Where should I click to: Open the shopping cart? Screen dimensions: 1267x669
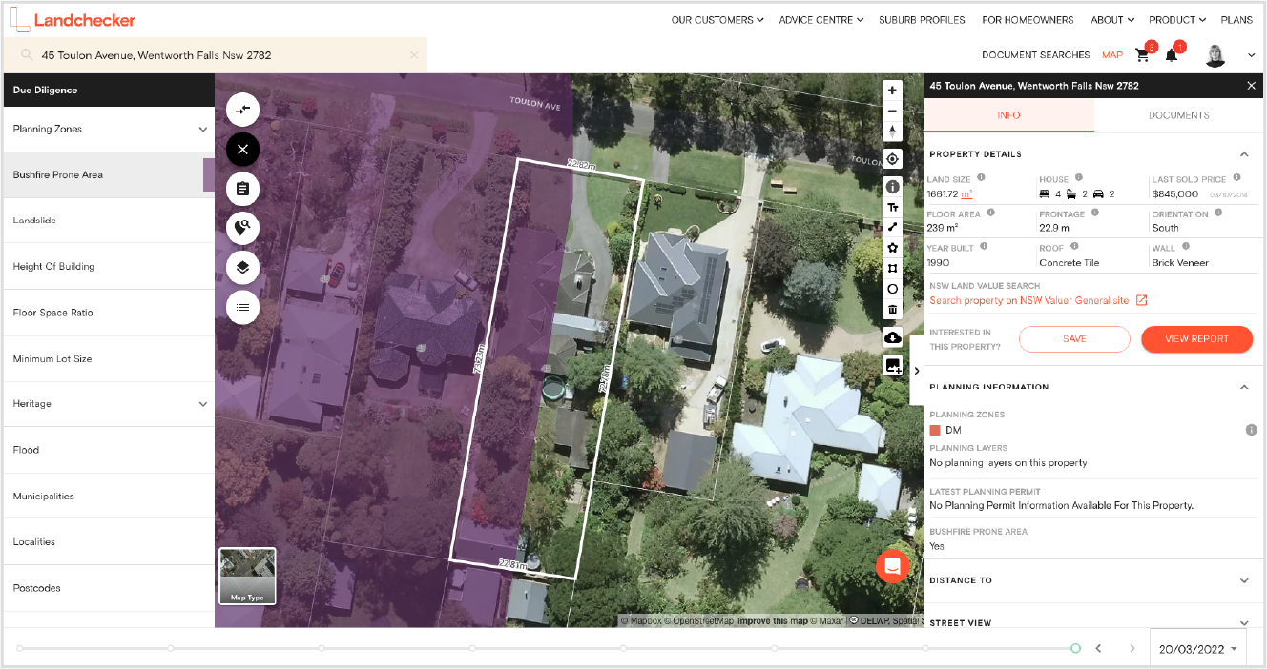click(x=1142, y=54)
